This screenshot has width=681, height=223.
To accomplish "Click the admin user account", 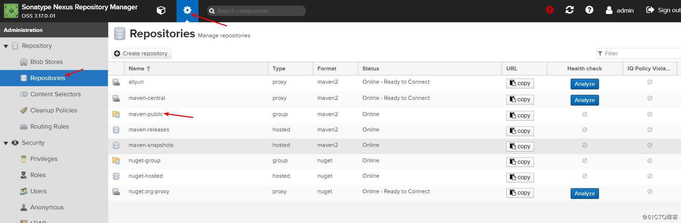I will pyautogui.click(x=620, y=10).
